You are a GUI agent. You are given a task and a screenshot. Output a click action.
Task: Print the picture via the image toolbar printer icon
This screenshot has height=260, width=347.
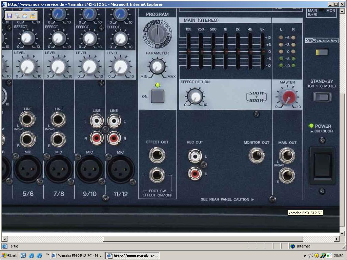click(x=17, y=16)
